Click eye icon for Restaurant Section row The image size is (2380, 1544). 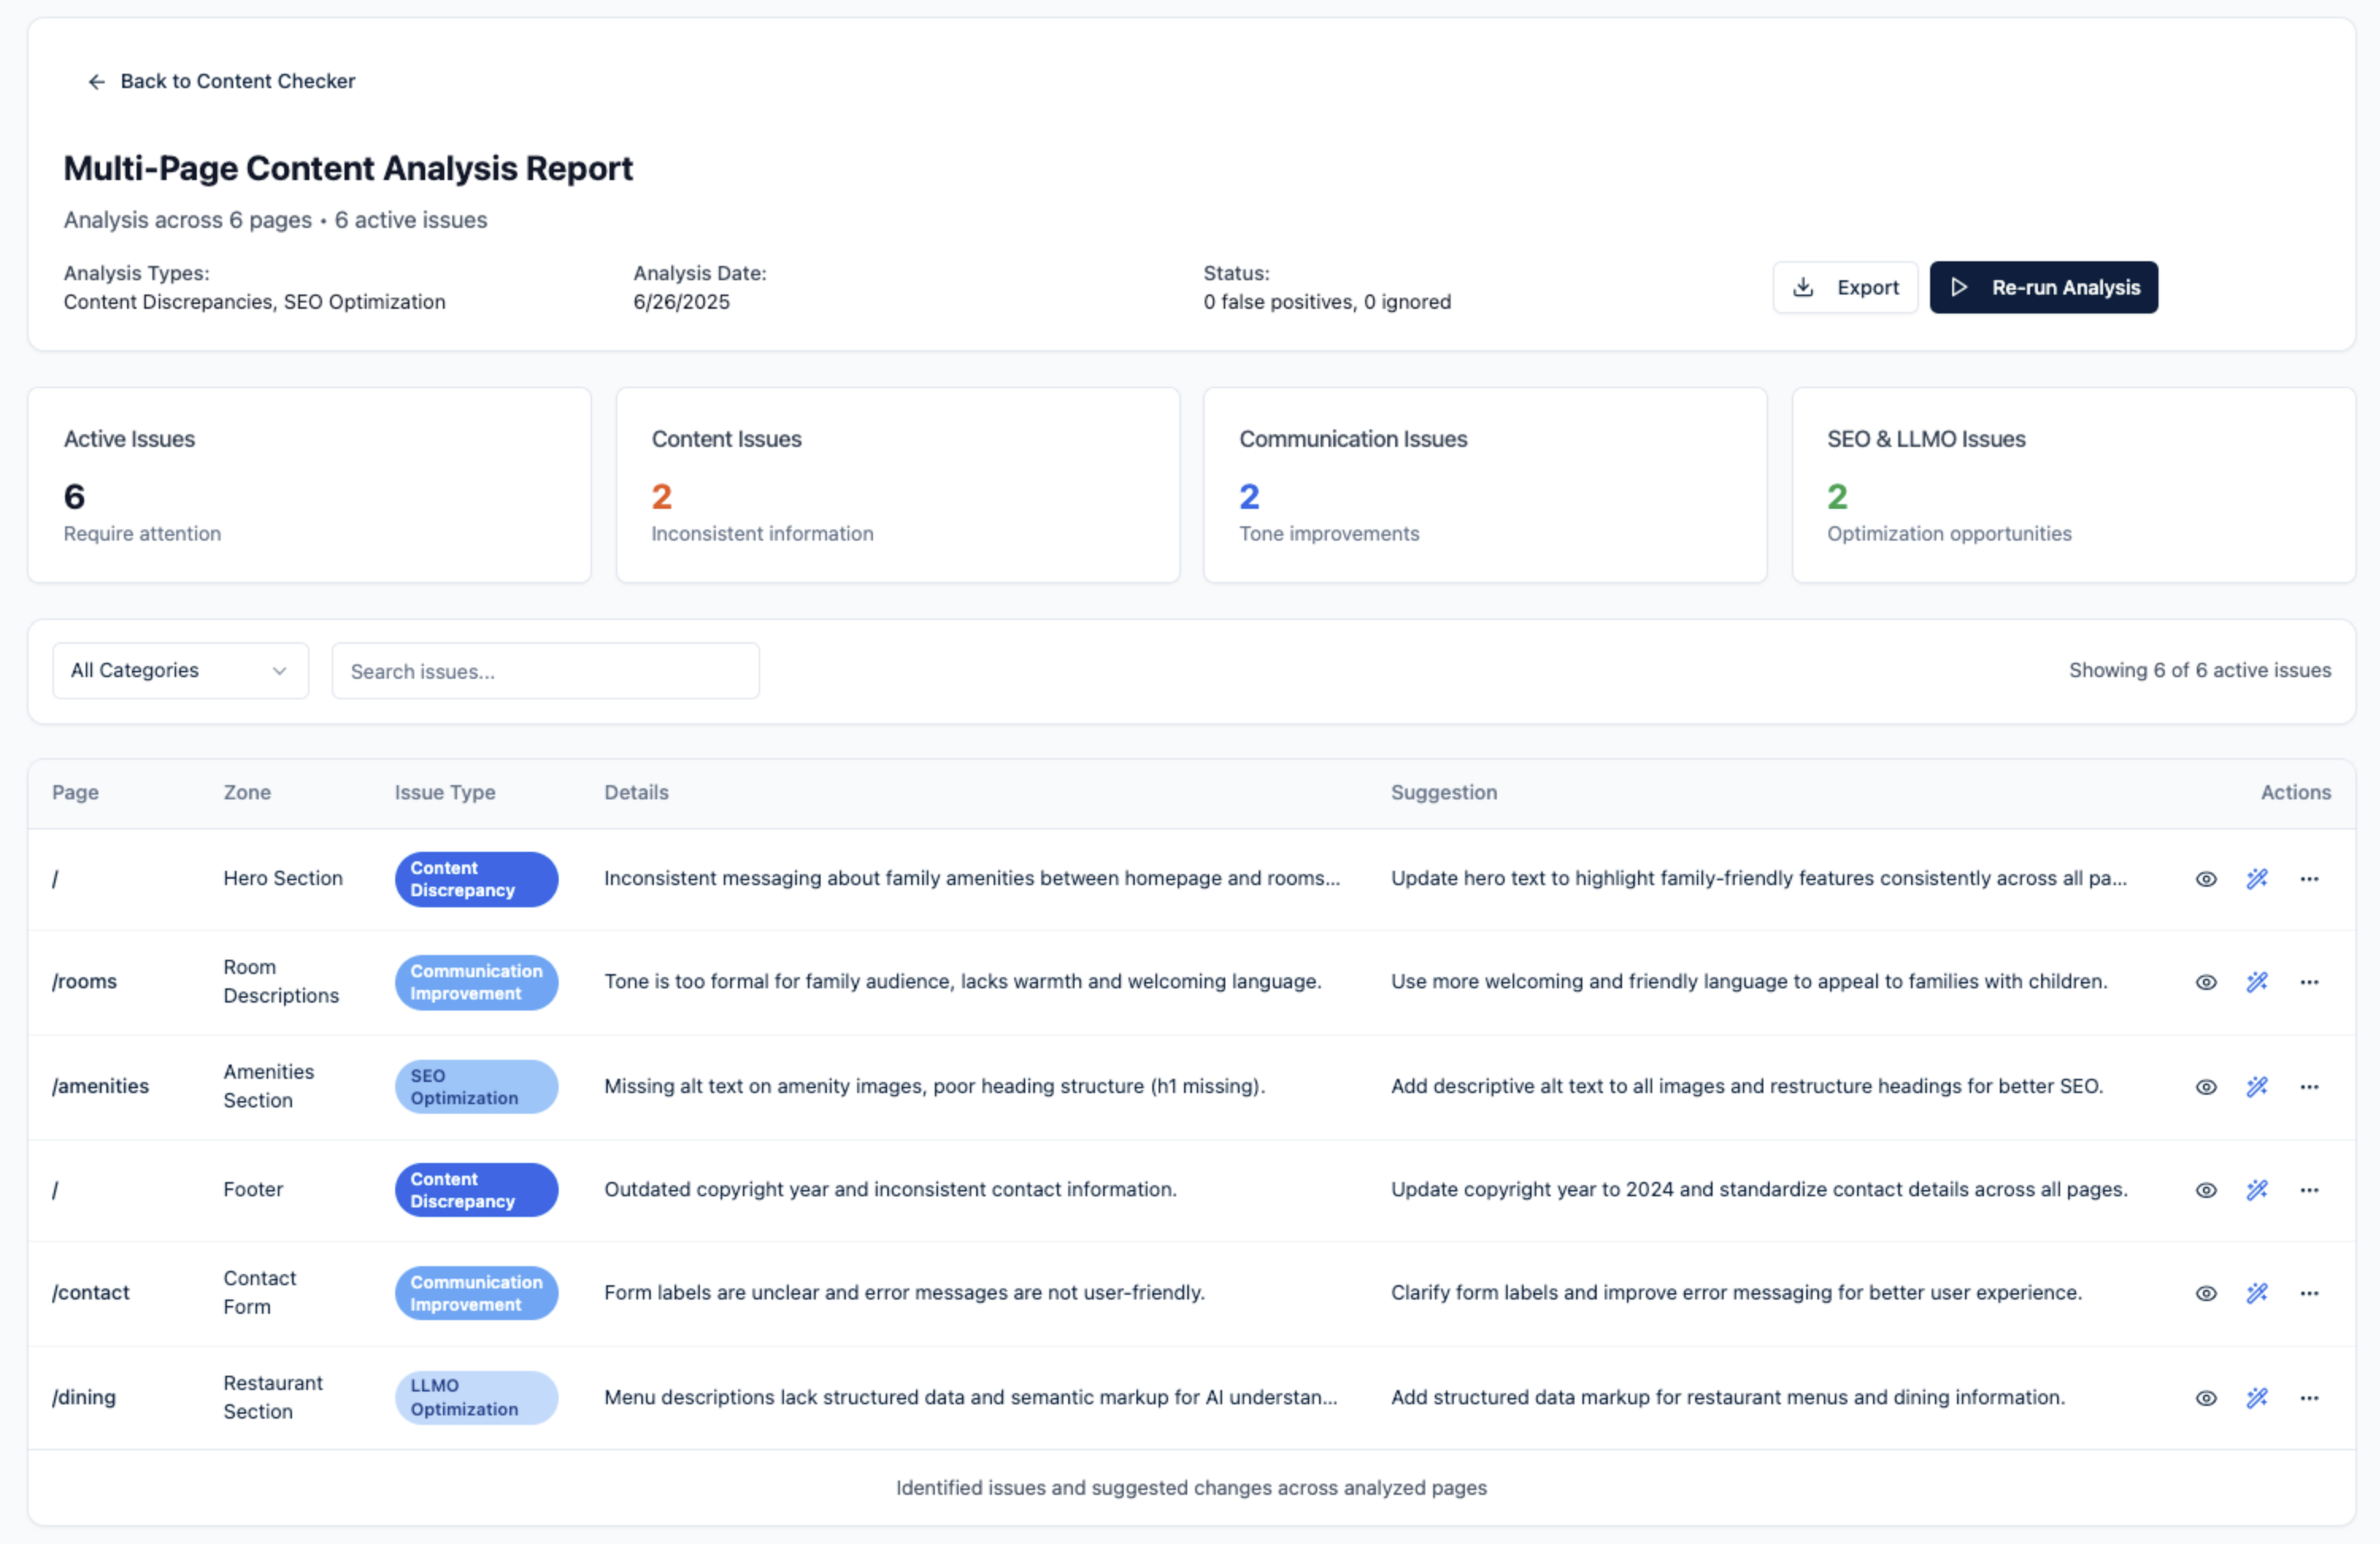pos(2206,1398)
